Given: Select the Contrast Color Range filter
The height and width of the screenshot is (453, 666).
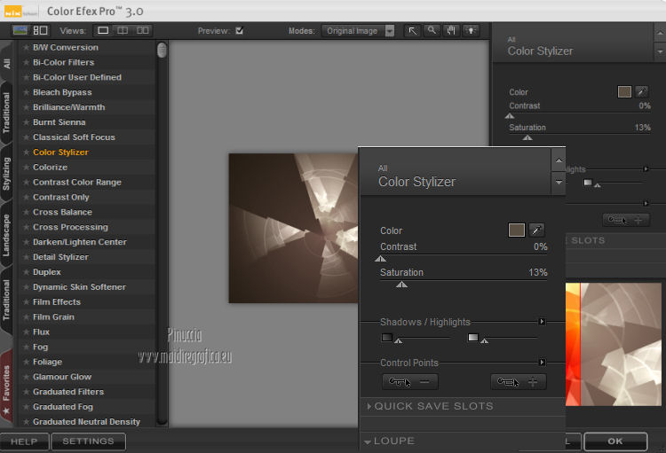Looking at the screenshot, I should [77, 183].
